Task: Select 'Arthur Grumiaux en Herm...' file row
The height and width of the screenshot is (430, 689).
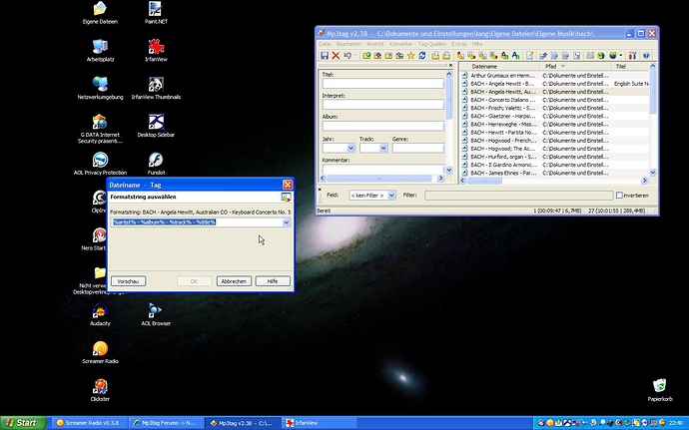Action: [x=556, y=75]
